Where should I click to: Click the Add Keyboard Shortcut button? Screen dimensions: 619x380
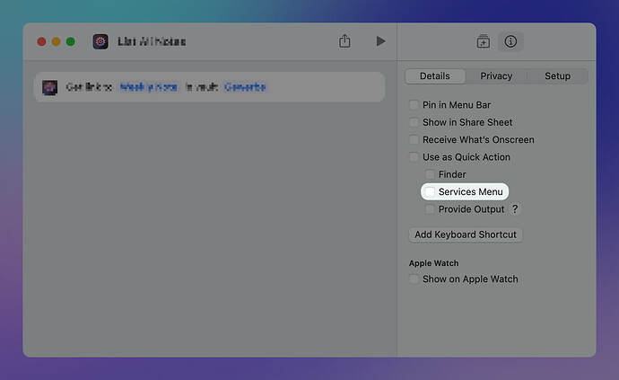466,234
